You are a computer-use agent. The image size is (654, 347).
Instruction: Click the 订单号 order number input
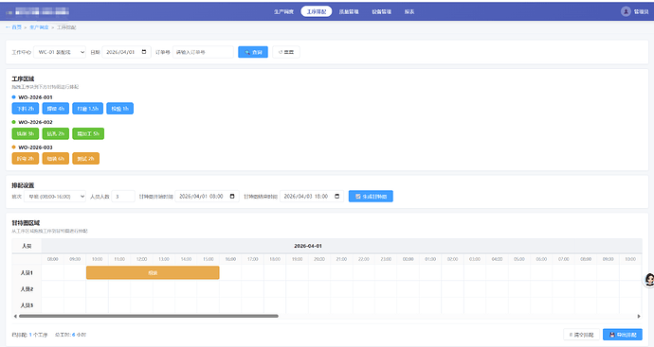tap(203, 52)
